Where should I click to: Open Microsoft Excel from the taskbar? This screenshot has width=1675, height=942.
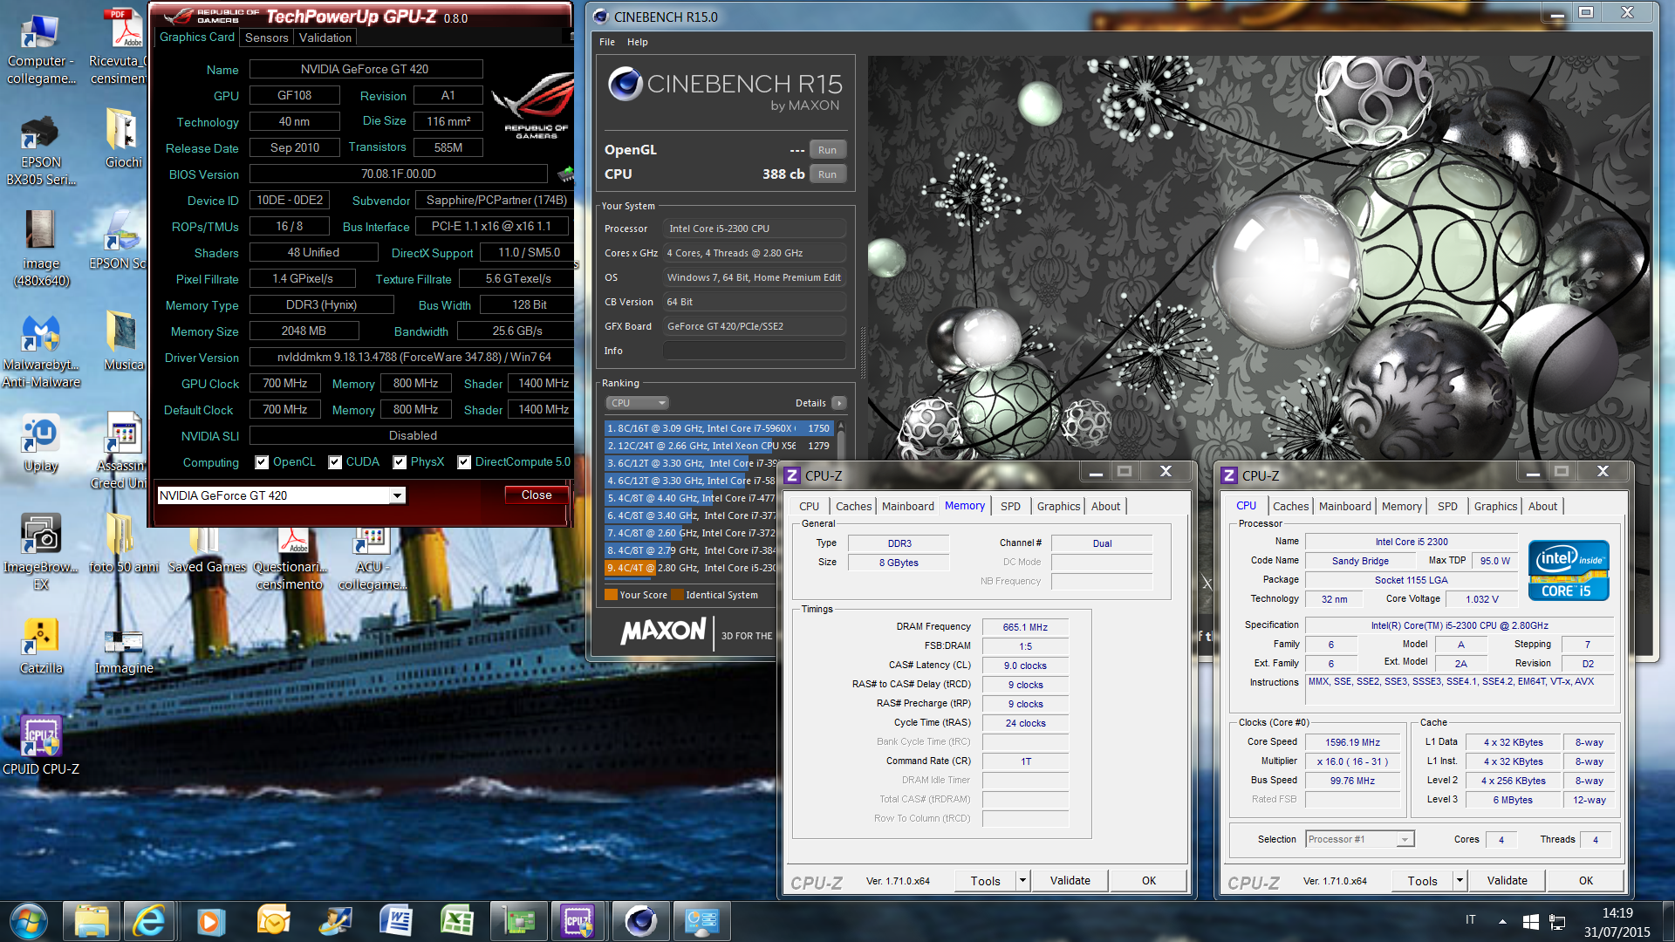pos(456,921)
